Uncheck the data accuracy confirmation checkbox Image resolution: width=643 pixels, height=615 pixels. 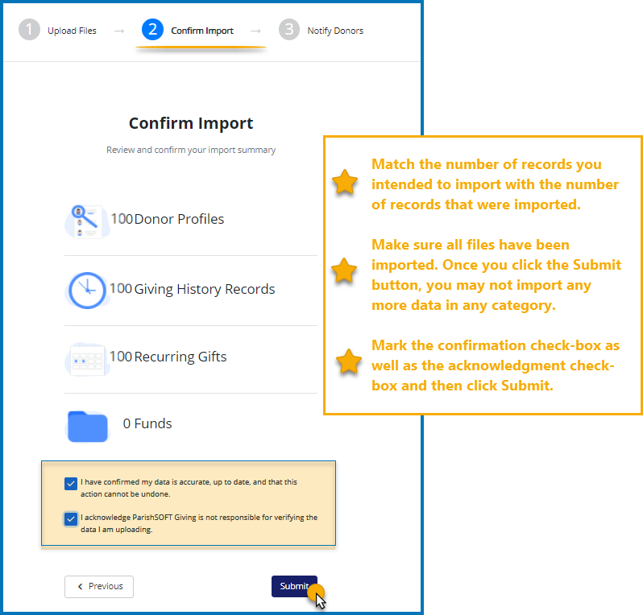pyautogui.click(x=71, y=484)
